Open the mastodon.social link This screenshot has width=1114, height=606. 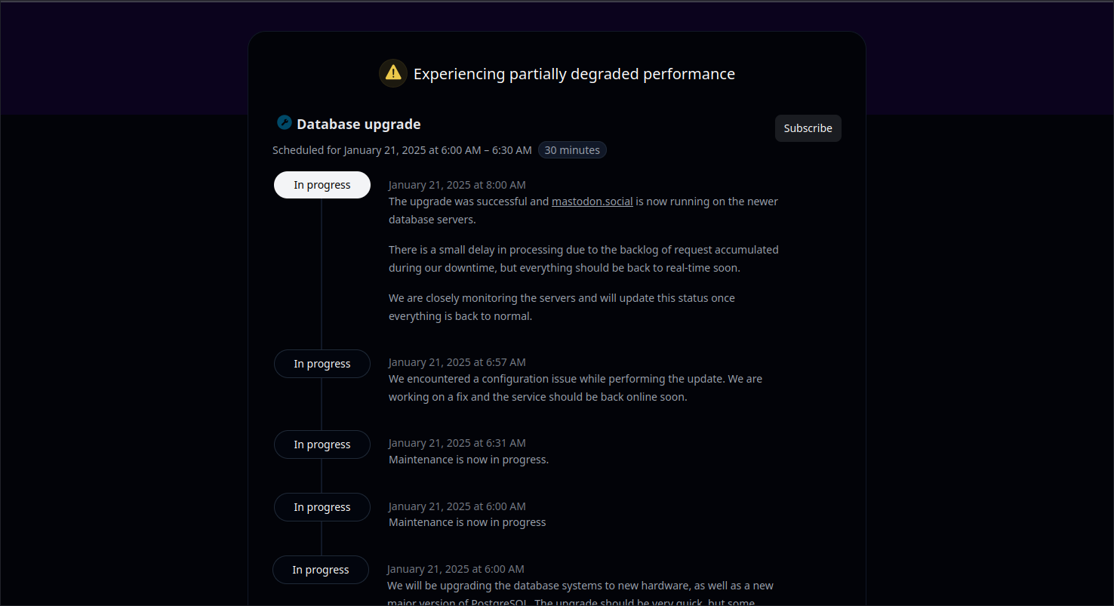tap(592, 201)
